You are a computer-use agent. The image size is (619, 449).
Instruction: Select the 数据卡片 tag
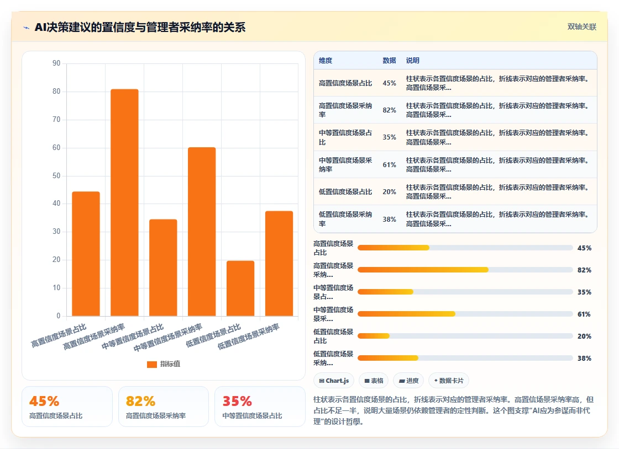tap(448, 381)
